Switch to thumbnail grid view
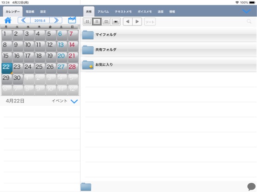 [88, 21]
